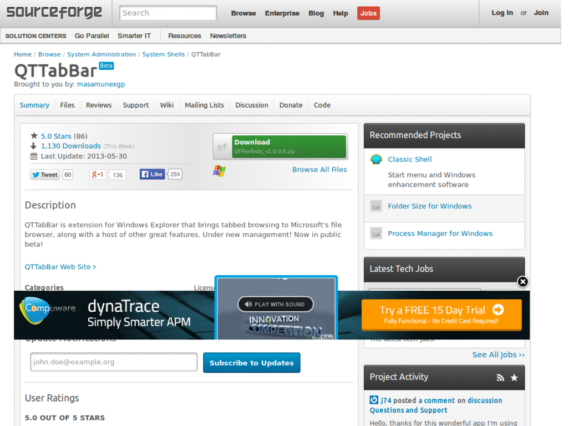Click Play With Sound in the video ad
Image resolution: width=568 pixels, height=426 pixels.
coord(275,305)
